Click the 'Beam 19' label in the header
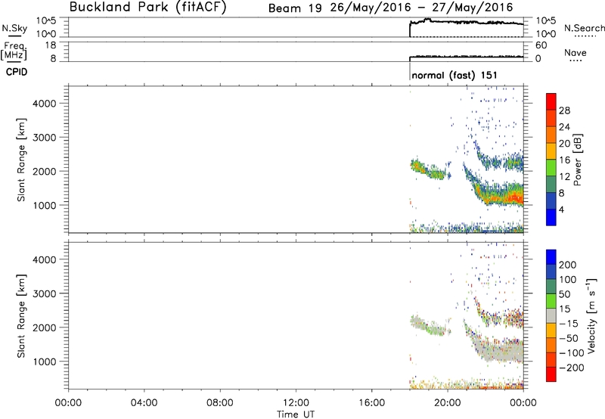 295,8
